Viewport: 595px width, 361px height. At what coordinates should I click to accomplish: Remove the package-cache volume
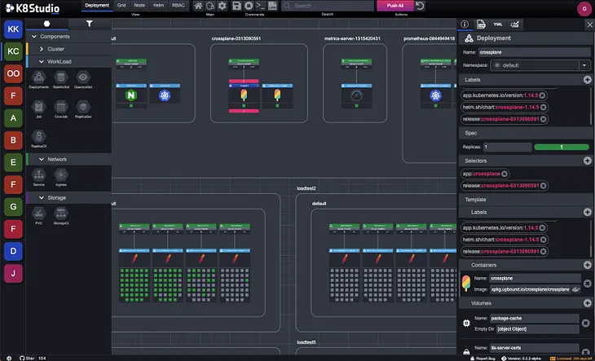(x=585, y=323)
